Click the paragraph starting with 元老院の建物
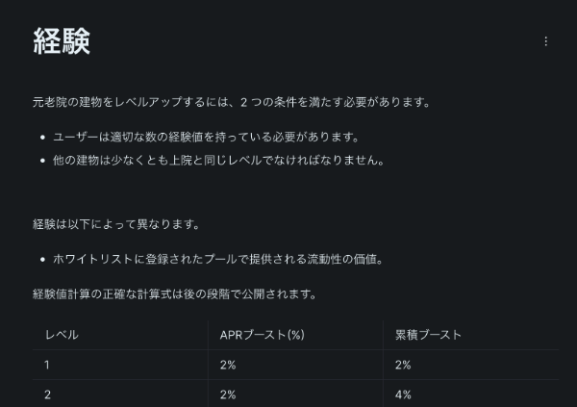Screen dimensions: 577x407 pyautogui.click(x=231, y=102)
